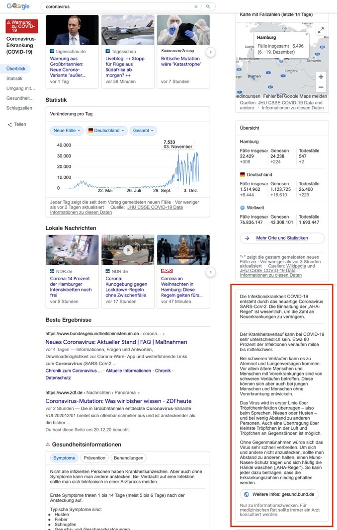Open Weitere Infos: gesund.bund.de link
337x530 pixels.
[x=279, y=494]
